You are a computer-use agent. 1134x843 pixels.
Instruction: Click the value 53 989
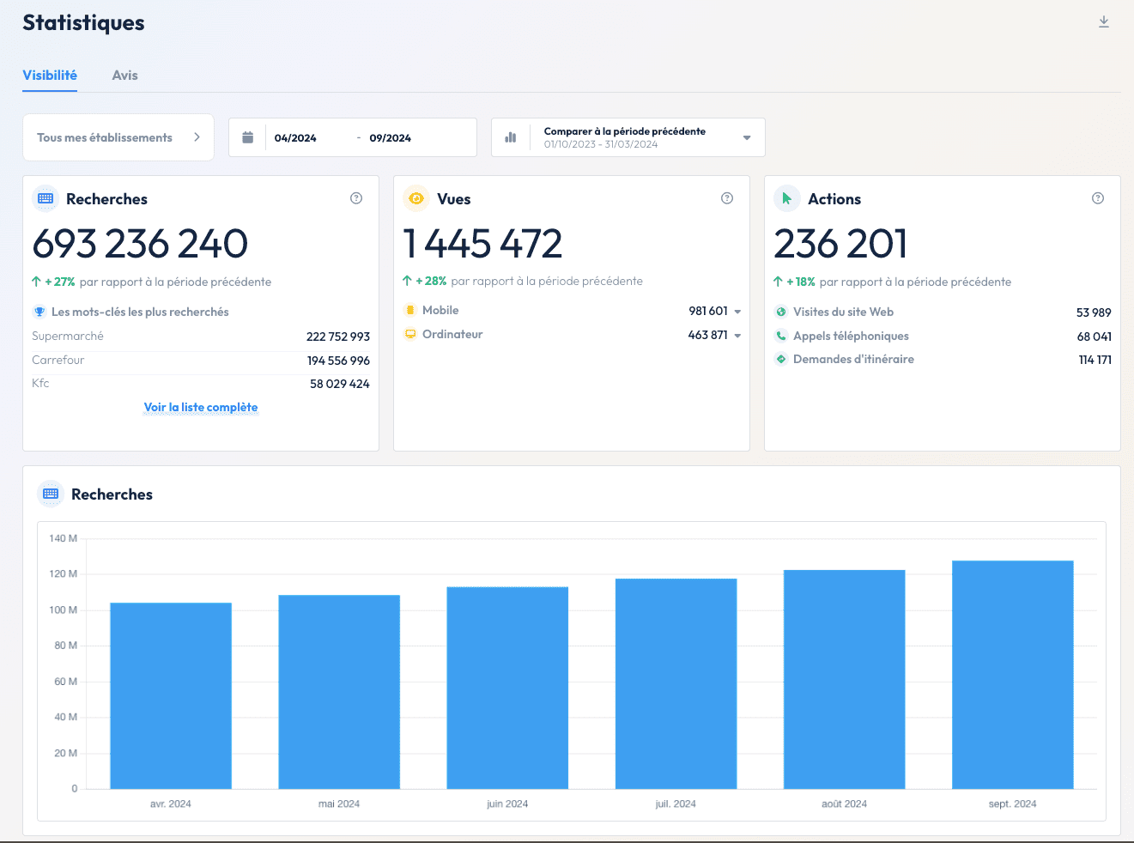click(1094, 312)
